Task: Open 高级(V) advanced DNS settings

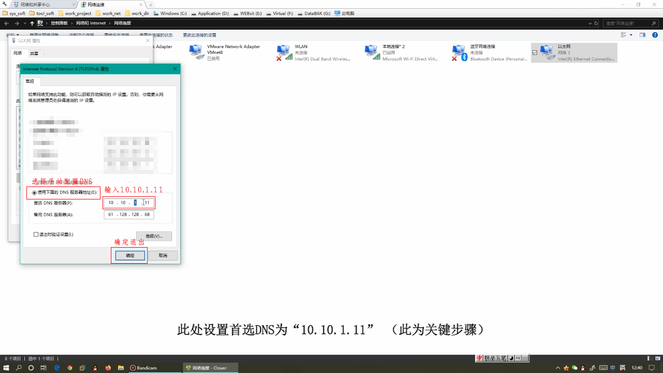Action: [x=153, y=236]
